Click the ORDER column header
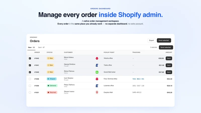Screen dimensions: 201x113 pos(37,52)
